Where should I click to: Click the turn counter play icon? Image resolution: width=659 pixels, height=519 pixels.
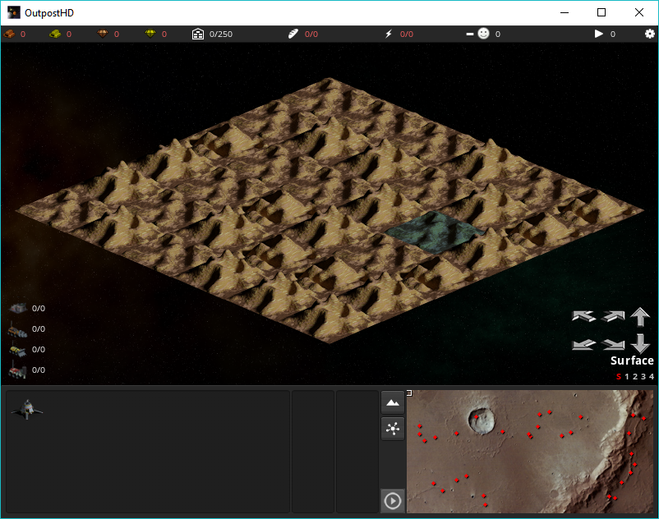[599, 34]
